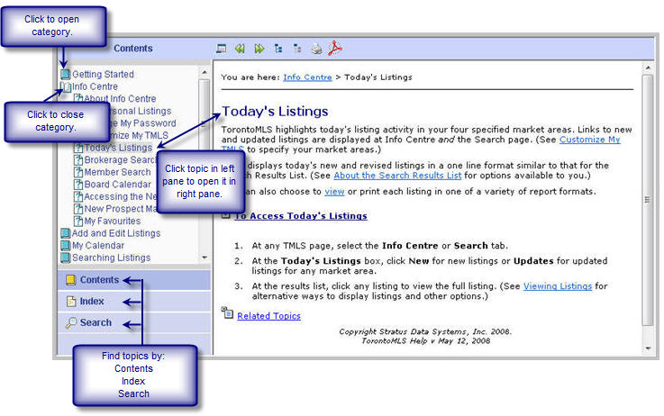The height and width of the screenshot is (416, 664).
Task: Expand the Add and Edit Listings category
Action: [116, 233]
